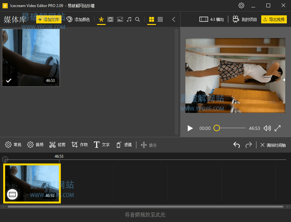Click the 46:53 total duration in preview

tap(255, 128)
